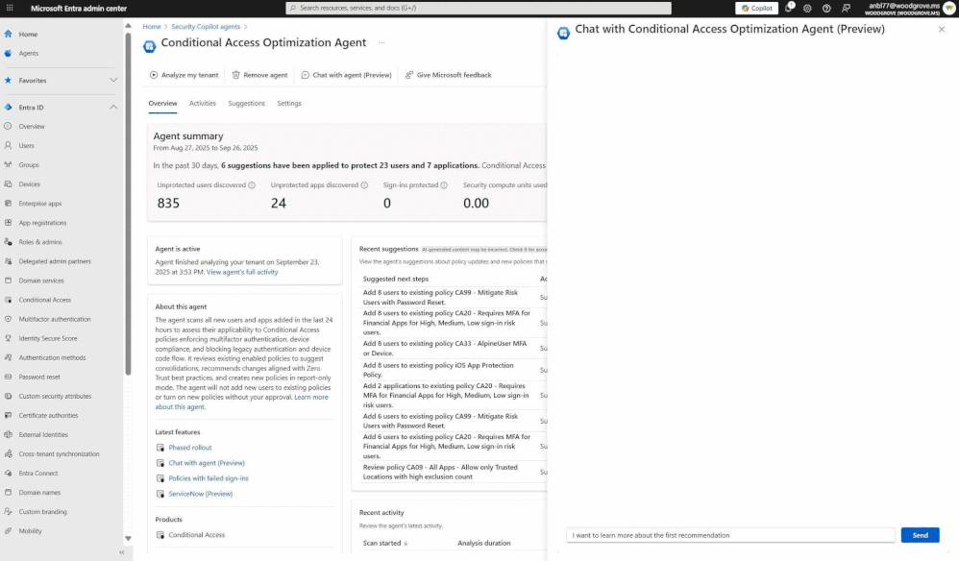Click the App registrations icon
Screen dimensions: 959x561
(8, 223)
